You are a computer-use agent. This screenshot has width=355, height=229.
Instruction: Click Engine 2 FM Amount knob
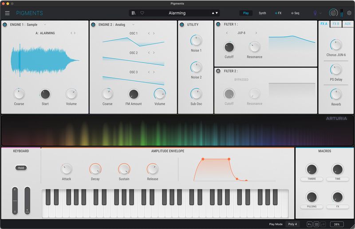click(134, 94)
